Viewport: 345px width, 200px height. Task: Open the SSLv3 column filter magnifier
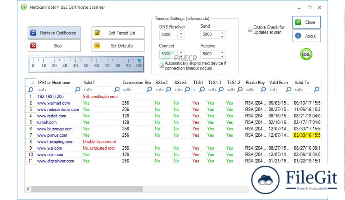[187, 89]
